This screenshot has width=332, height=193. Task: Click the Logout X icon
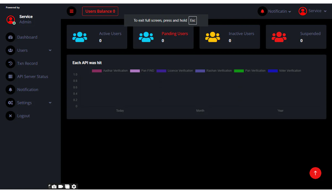tap(11, 116)
